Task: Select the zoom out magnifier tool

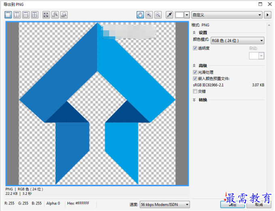Action: [x=158, y=15]
